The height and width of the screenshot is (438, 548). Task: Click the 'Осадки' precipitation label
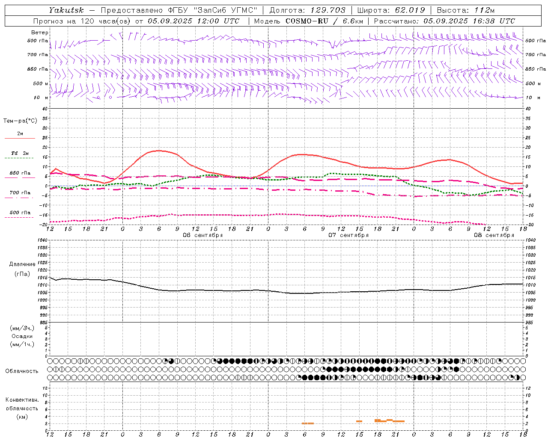[22, 336]
